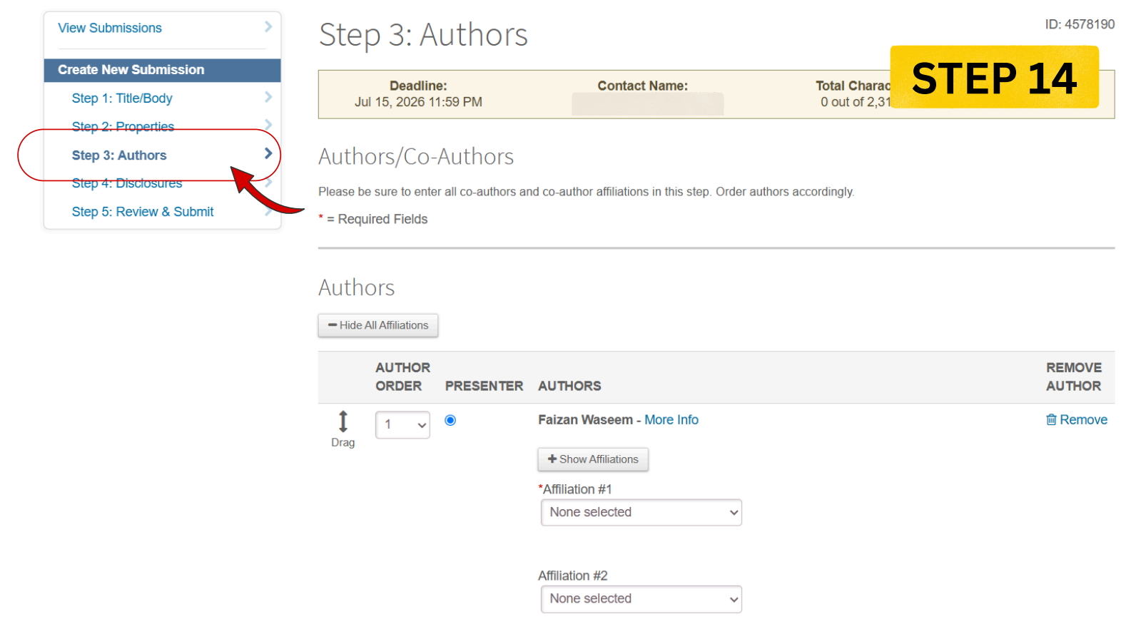This screenshot has height=629, width=1131.
Task: Click Create New Submission header
Action: [162, 70]
